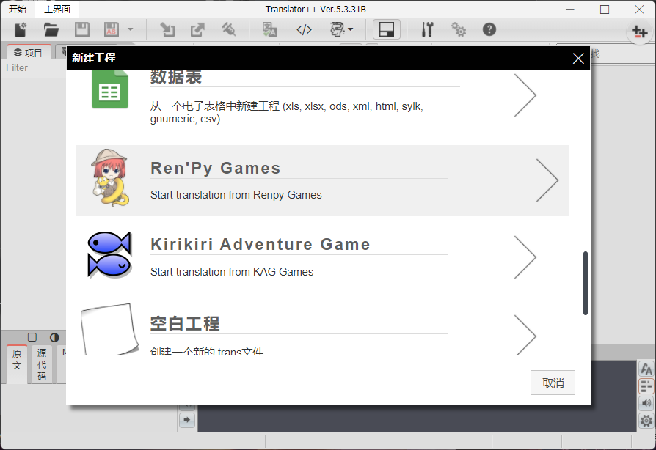656x450 pixels.
Task: Open the settings gears icon
Action: [459, 29]
